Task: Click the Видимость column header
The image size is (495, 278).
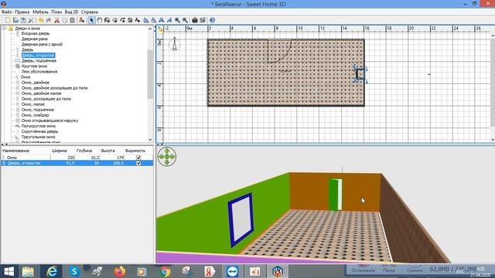Action: click(x=138, y=151)
